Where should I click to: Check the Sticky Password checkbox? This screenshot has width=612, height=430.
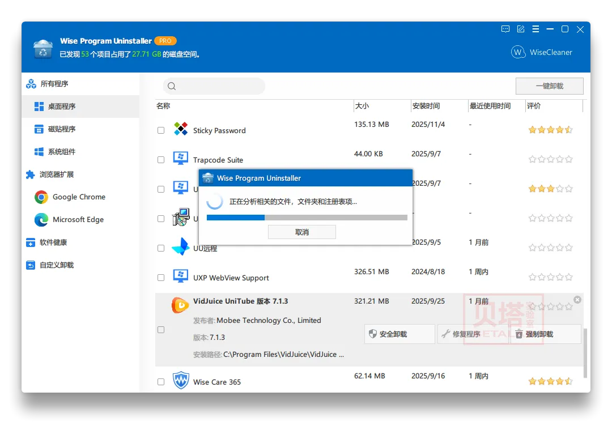(x=161, y=130)
